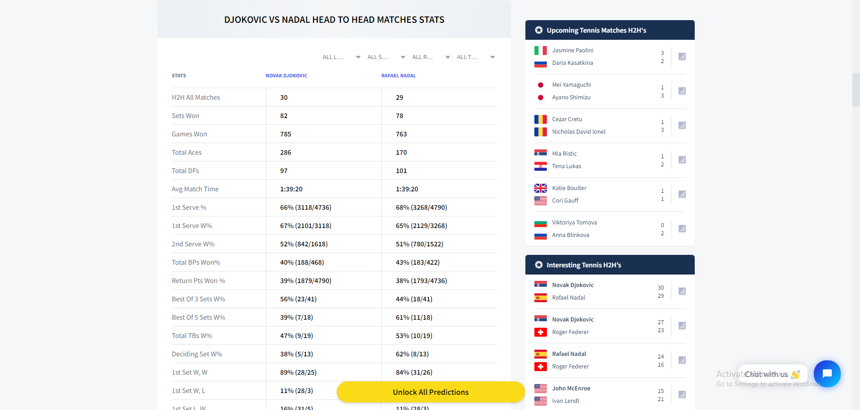860x410 pixels.
Task: Open the Rafael Nadal column header link
Action: (399, 76)
